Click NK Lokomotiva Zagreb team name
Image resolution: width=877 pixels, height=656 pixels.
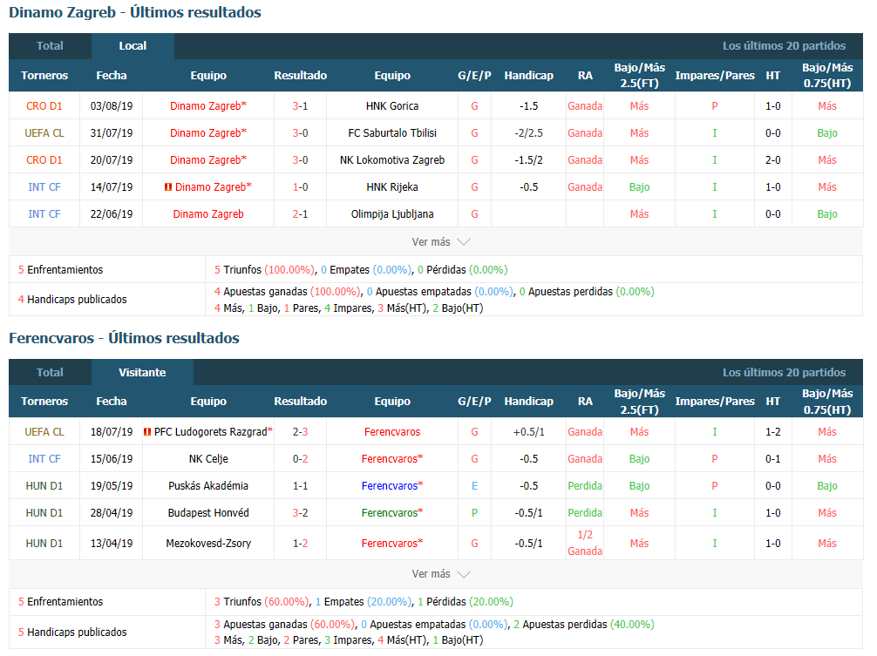pos(392,159)
